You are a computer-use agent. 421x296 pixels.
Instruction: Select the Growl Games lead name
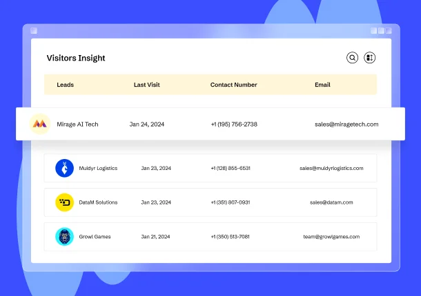click(x=95, y=237)
